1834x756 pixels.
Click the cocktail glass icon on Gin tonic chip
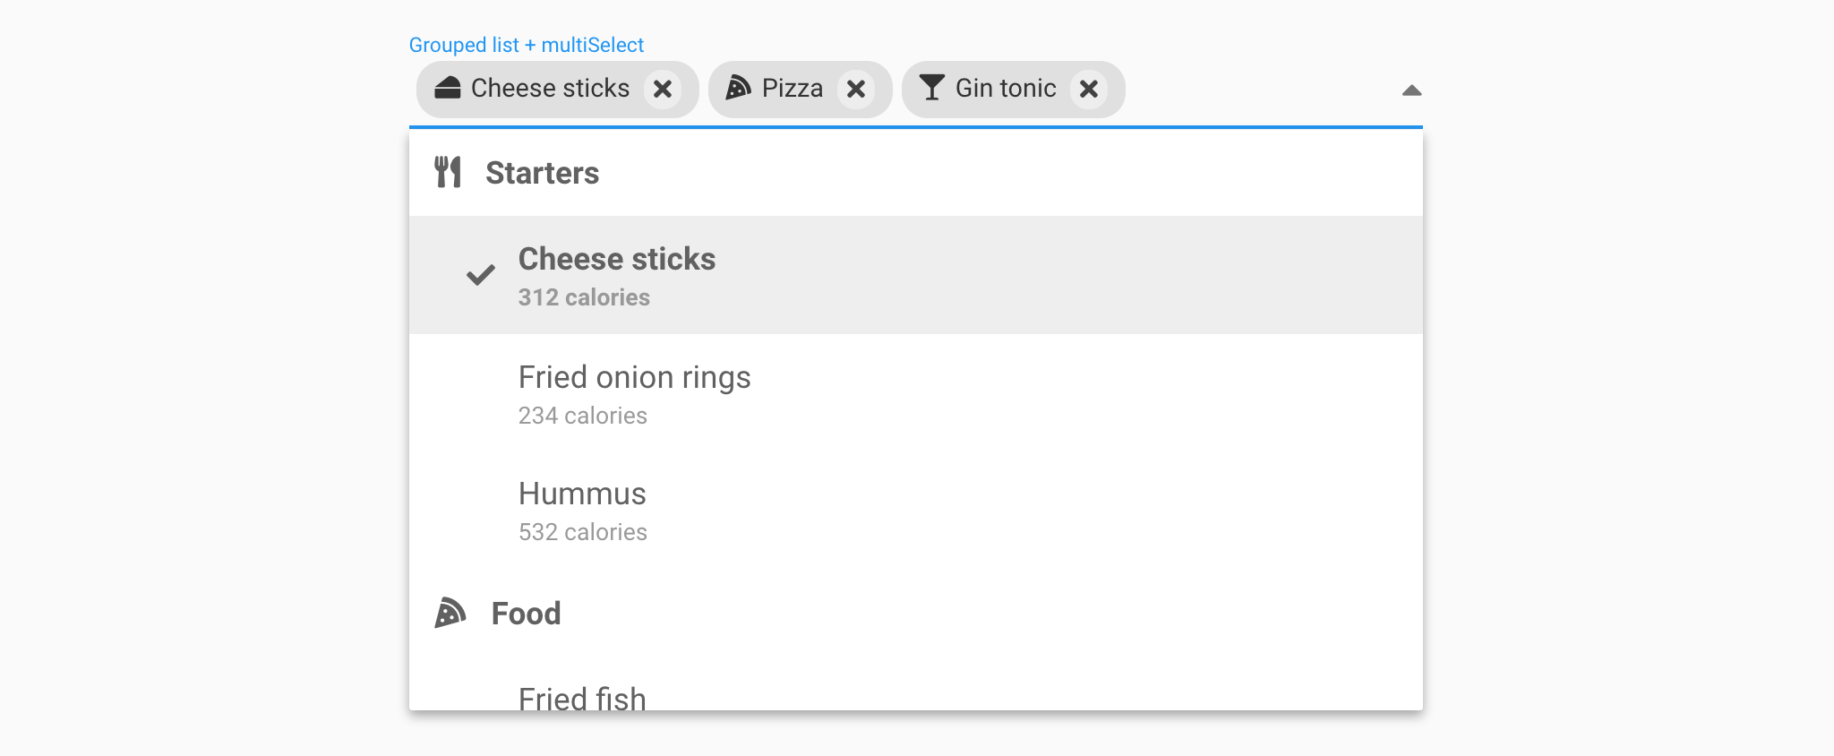(x=932, y=89)
